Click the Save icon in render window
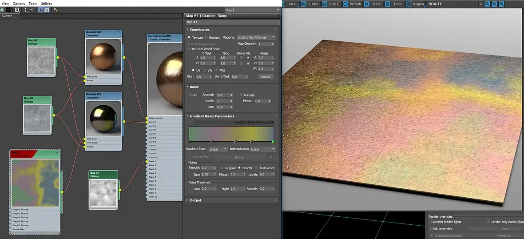524x239 pixels. pos(284,4)
